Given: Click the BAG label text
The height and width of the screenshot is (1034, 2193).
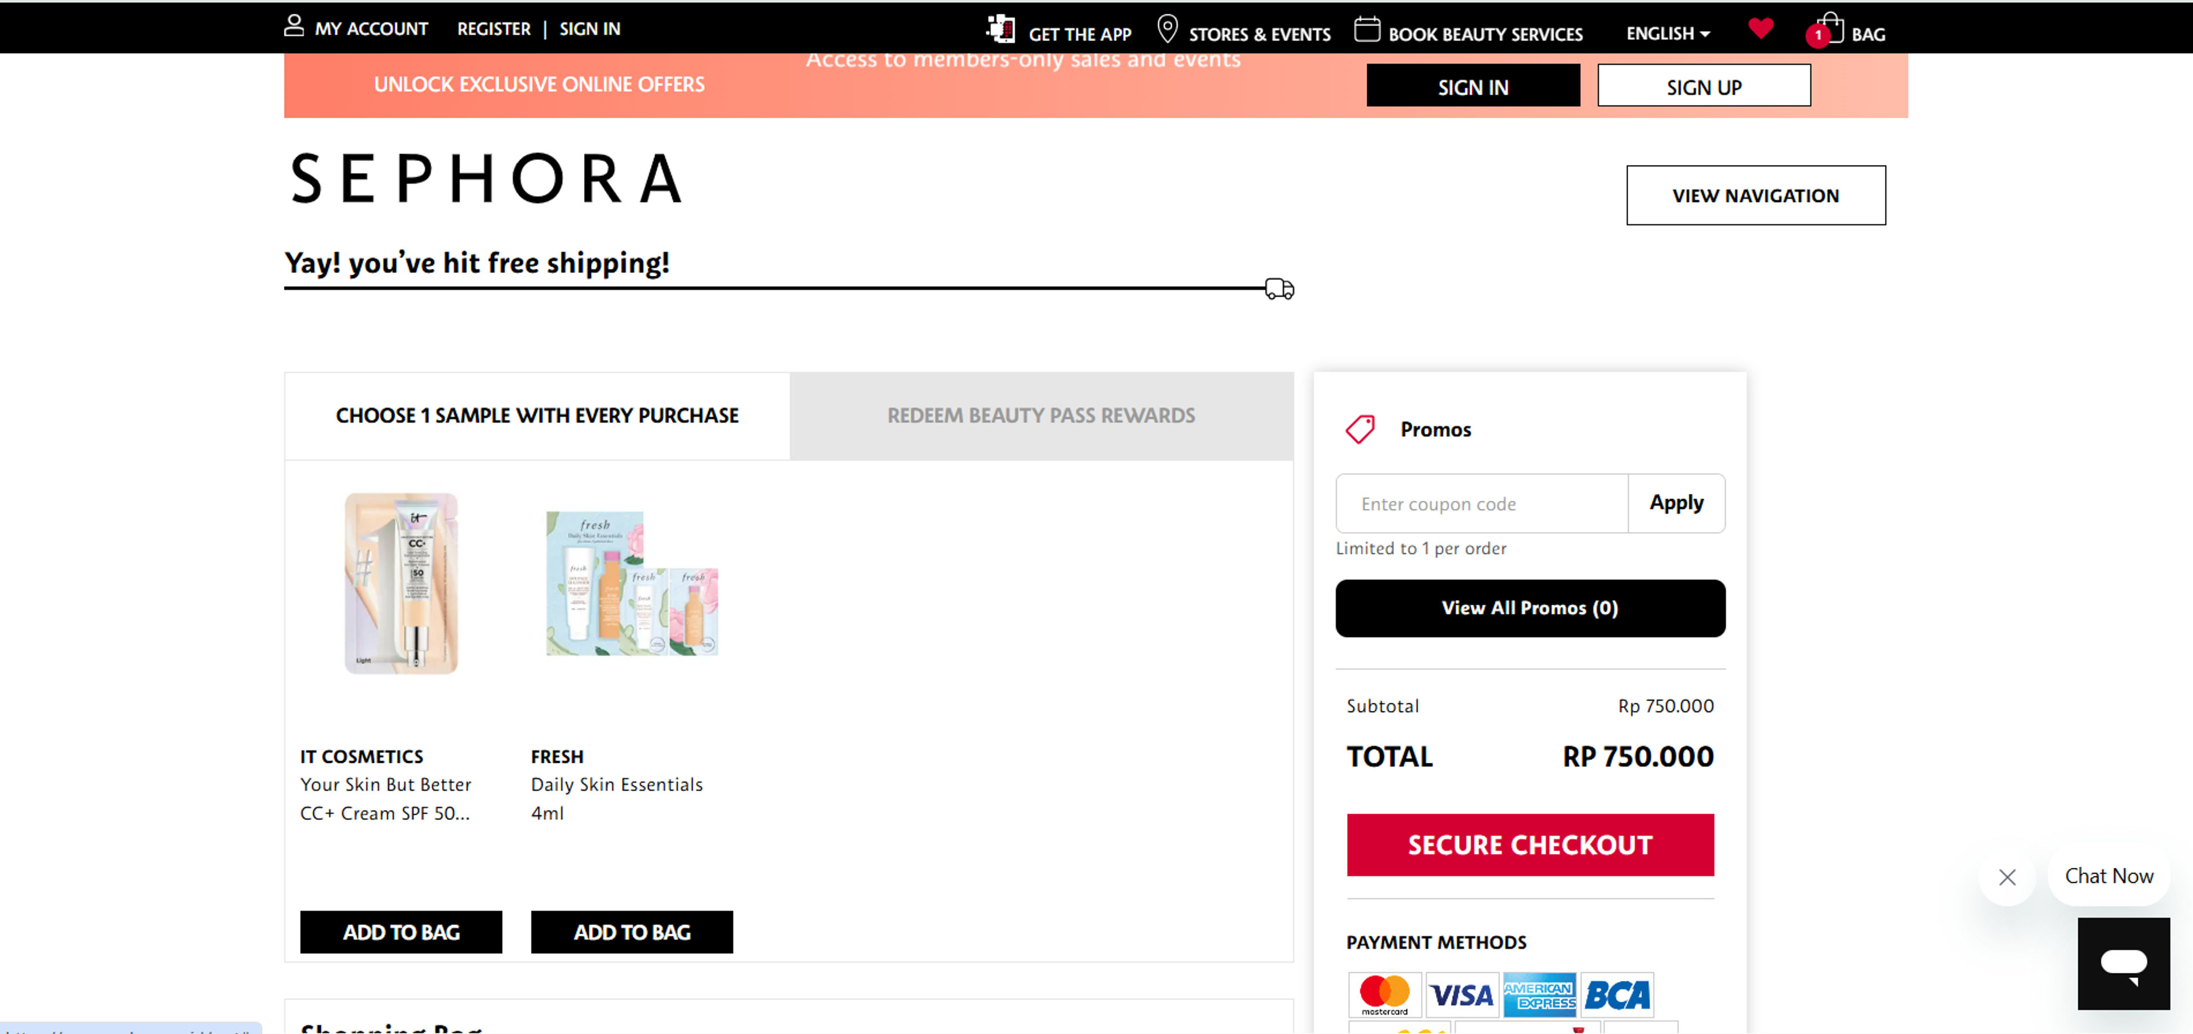Looking at the screenshot, I should click(1868, 35).
